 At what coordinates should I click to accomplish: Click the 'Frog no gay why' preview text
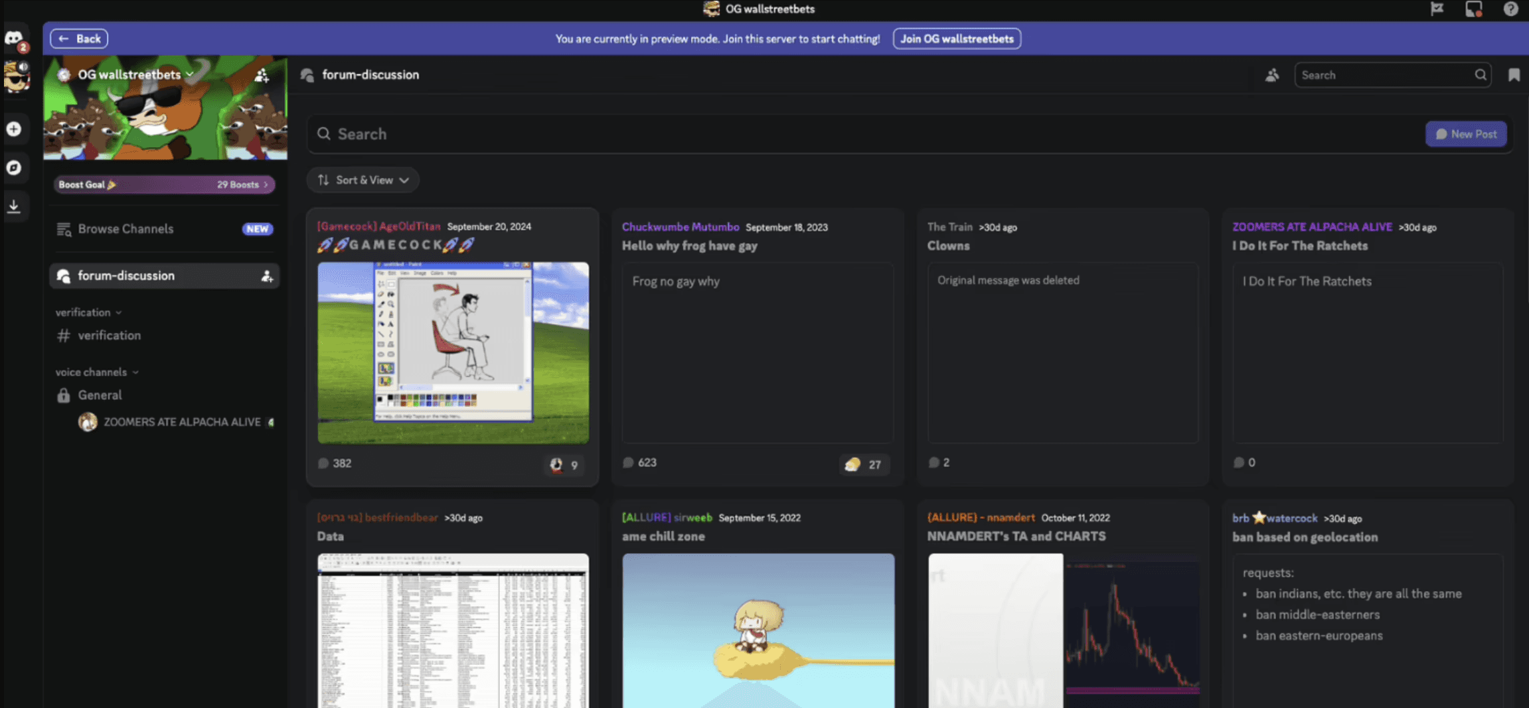click(x=676, y=281)
